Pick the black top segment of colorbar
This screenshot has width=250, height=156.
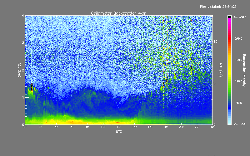pyautogui.click(x=229, y=17)
